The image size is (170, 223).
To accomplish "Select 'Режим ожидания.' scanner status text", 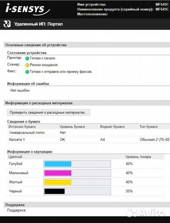I will coord(44,65).
